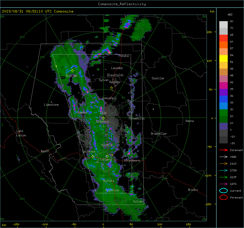
Task: Pick the bright yellow dBZ legend swatch
Action: (x=223, y=59)
